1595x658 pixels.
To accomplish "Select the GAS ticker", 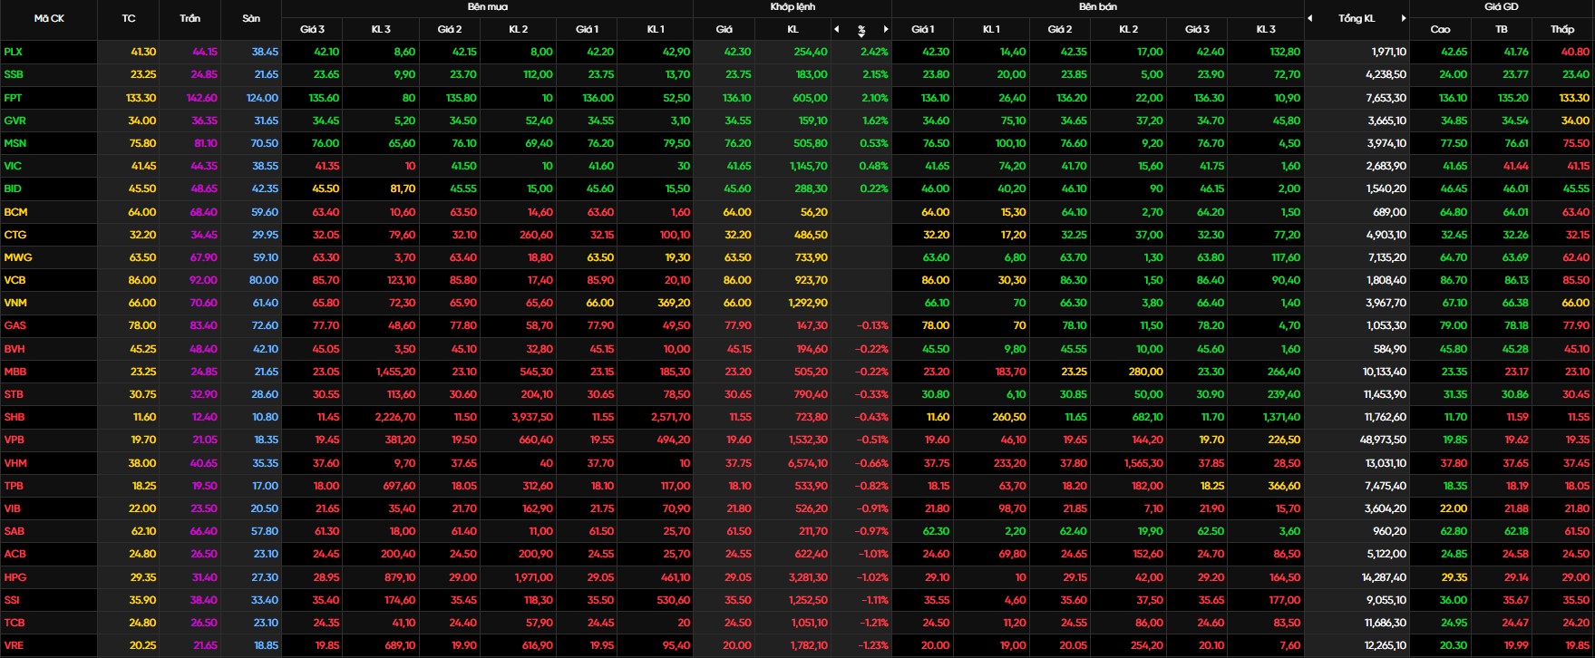I will [x=15, y=325].
